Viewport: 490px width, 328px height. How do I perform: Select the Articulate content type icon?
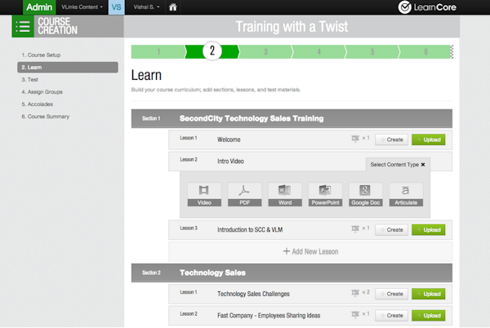(x=406, y=193)
